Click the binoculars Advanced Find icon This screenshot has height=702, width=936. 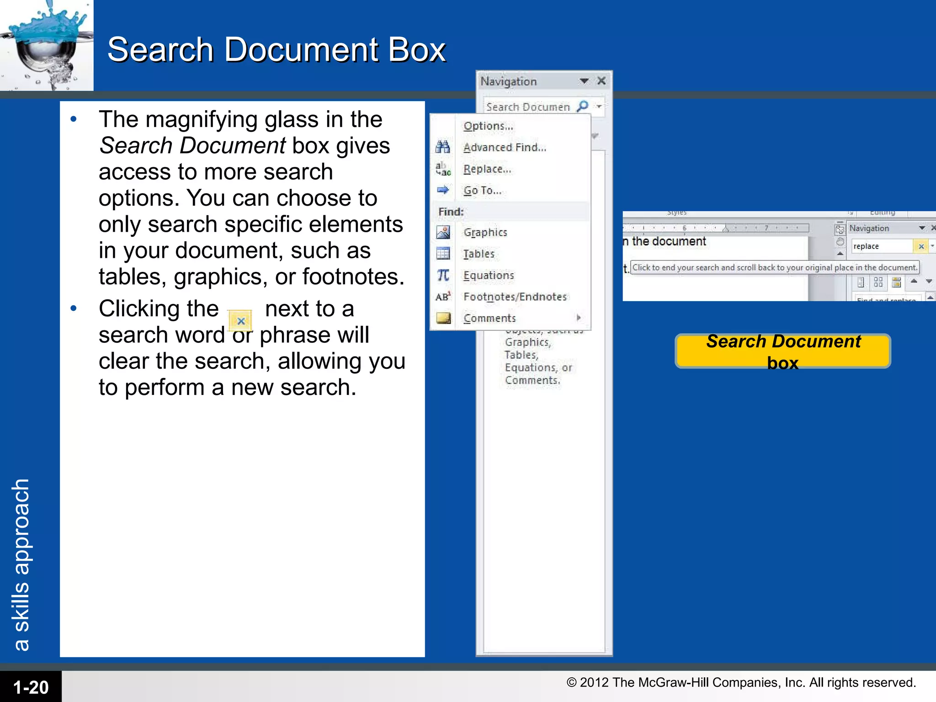click(442, 147)
